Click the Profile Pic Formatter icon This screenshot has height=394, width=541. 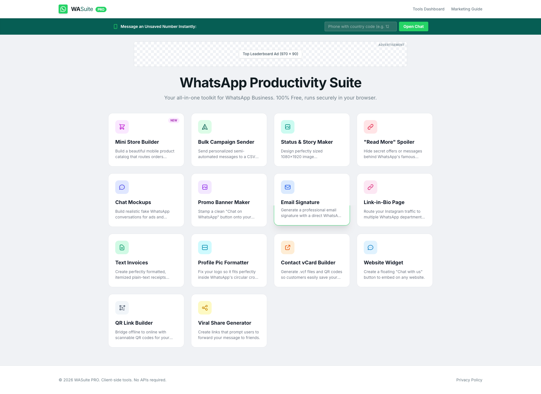[x=205, y=247]
